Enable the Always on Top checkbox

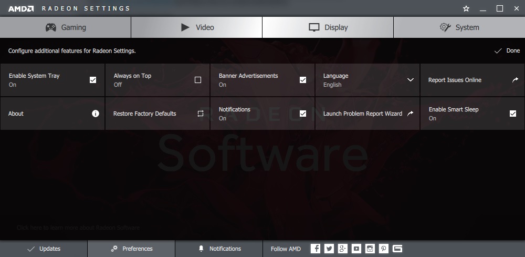pyautogui.click(x=198, y=80)
